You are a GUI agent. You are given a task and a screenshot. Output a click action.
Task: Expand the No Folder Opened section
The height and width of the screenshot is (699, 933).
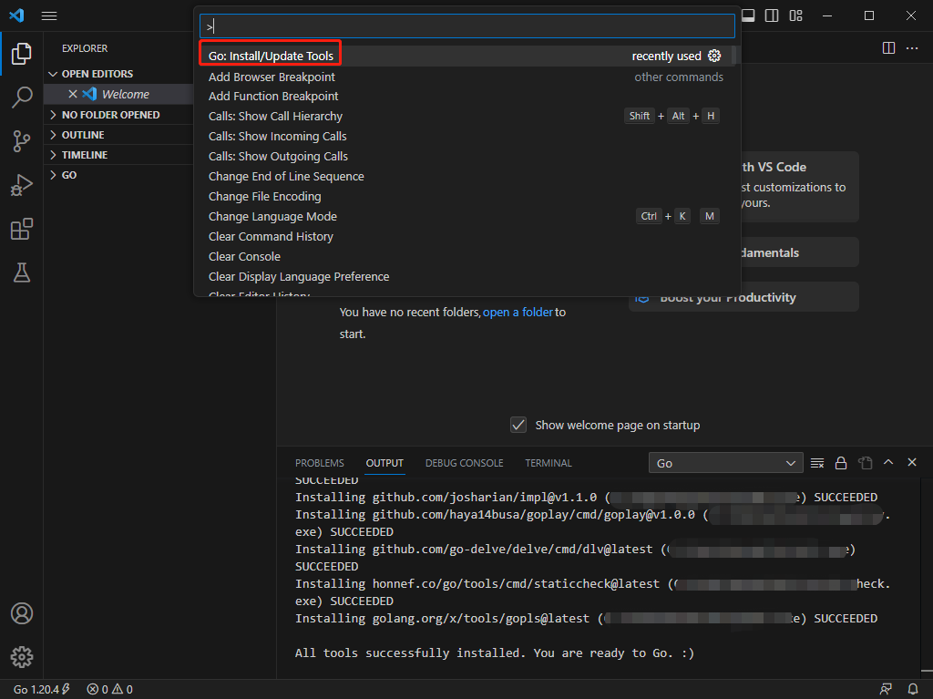tap(118, 115)
